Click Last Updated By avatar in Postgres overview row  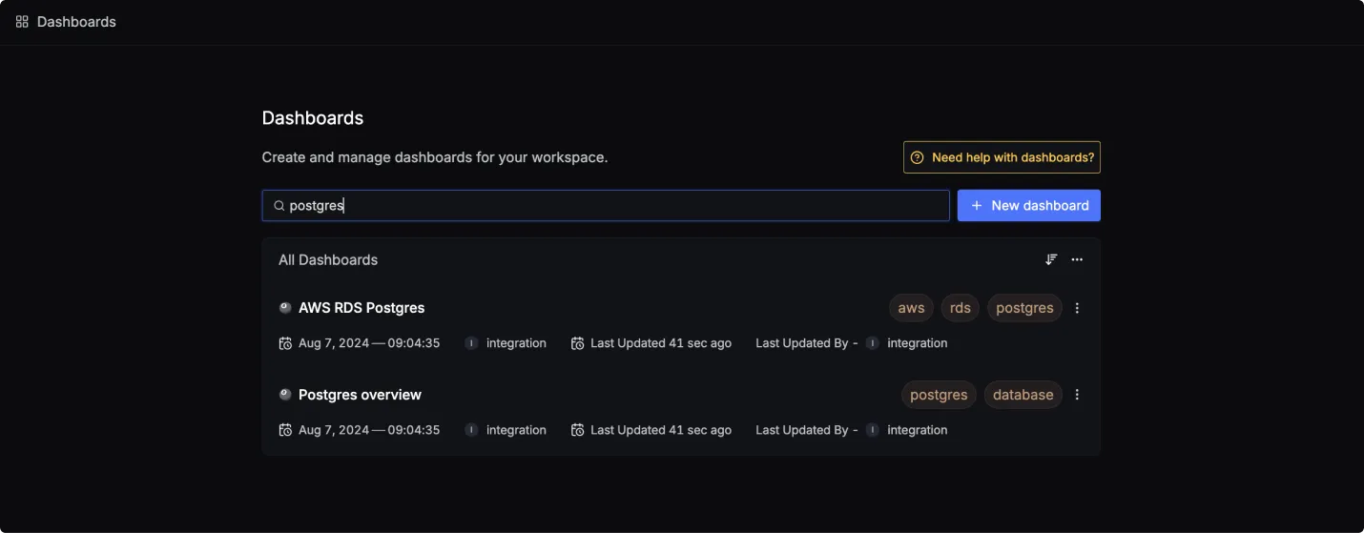coord(872,430)
